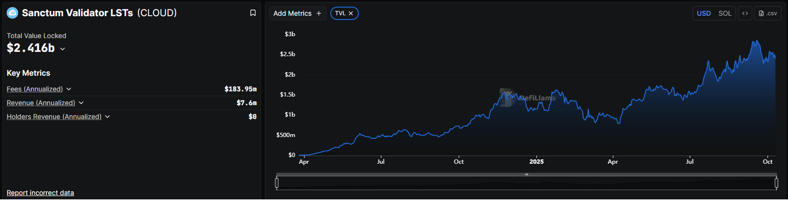788x207 pixels.
Task: Click the Sanctum protocol logo
Action: click(12, 13)
